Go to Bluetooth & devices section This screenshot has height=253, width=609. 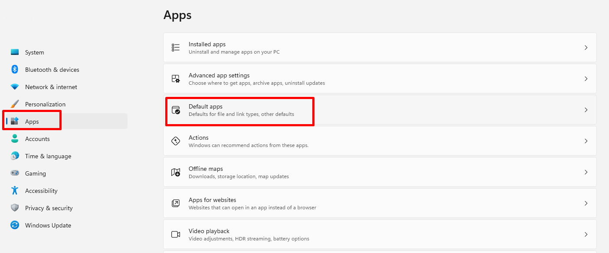52,70
